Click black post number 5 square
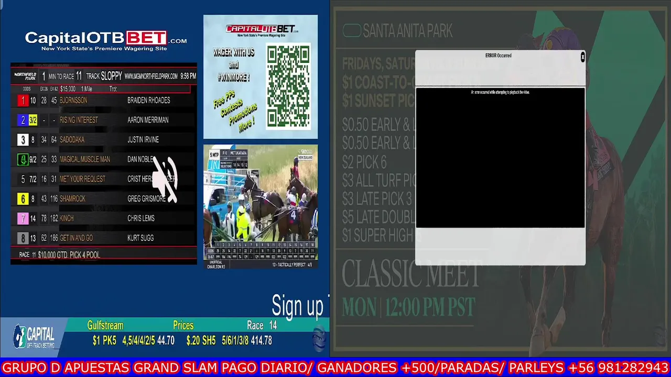This screenshot has height=377, width=671. pos(23,179)
